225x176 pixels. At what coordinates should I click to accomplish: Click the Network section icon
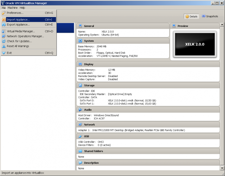pos(80,124)
